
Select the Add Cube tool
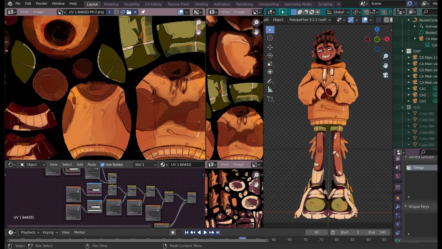(270, 99)
